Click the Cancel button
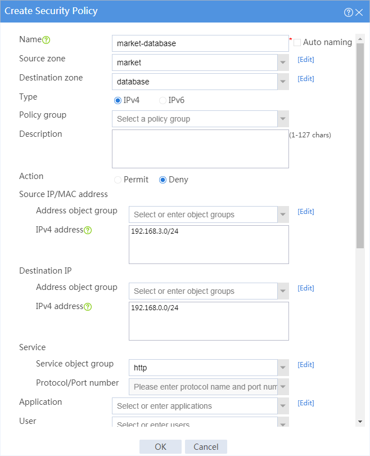 point(206,446)
